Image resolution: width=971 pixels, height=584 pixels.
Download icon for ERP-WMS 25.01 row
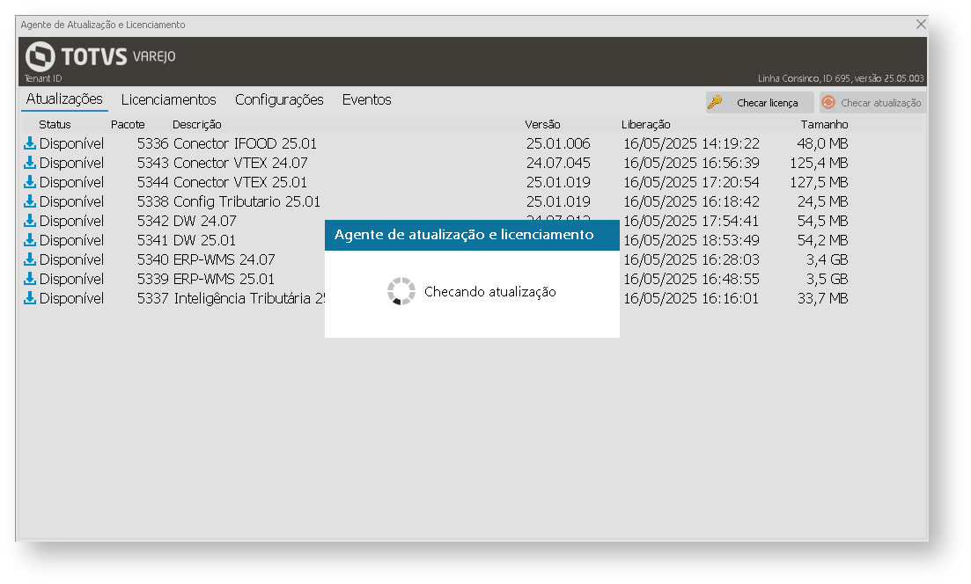30,279
